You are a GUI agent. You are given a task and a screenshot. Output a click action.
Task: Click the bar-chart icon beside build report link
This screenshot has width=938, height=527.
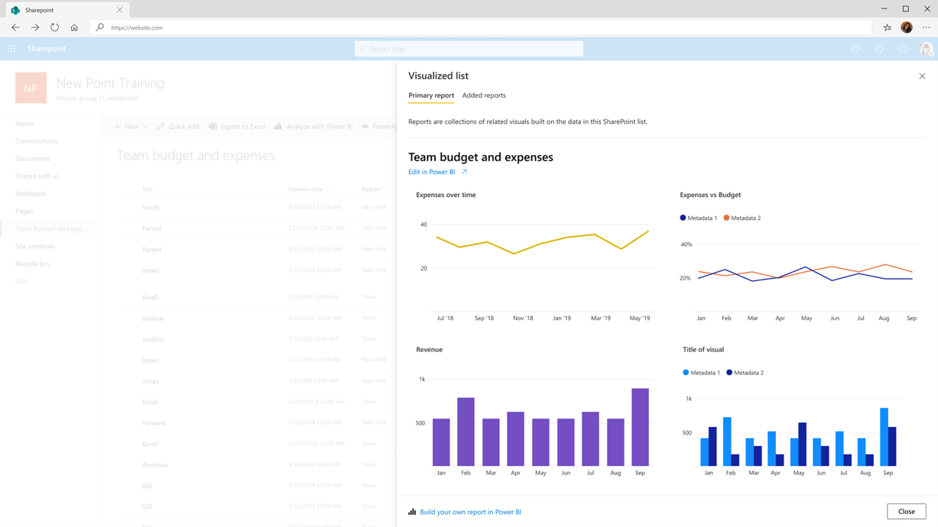click(x=412, y=511)
